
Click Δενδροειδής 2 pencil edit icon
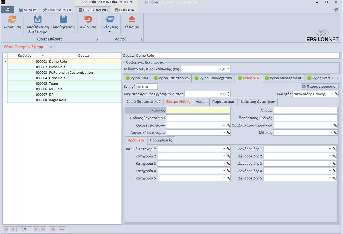(x=334, y=156)
